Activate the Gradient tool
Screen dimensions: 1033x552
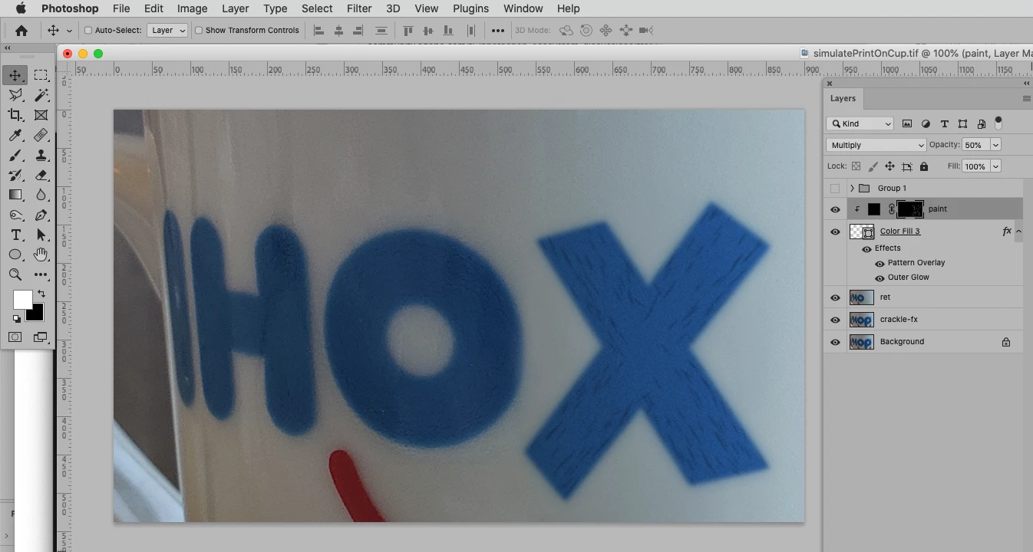tap(15, 195)
